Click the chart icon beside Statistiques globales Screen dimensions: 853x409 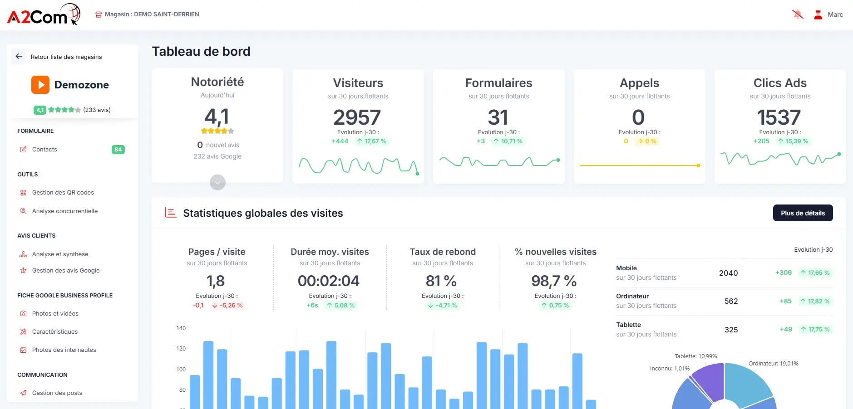point(171,213)
